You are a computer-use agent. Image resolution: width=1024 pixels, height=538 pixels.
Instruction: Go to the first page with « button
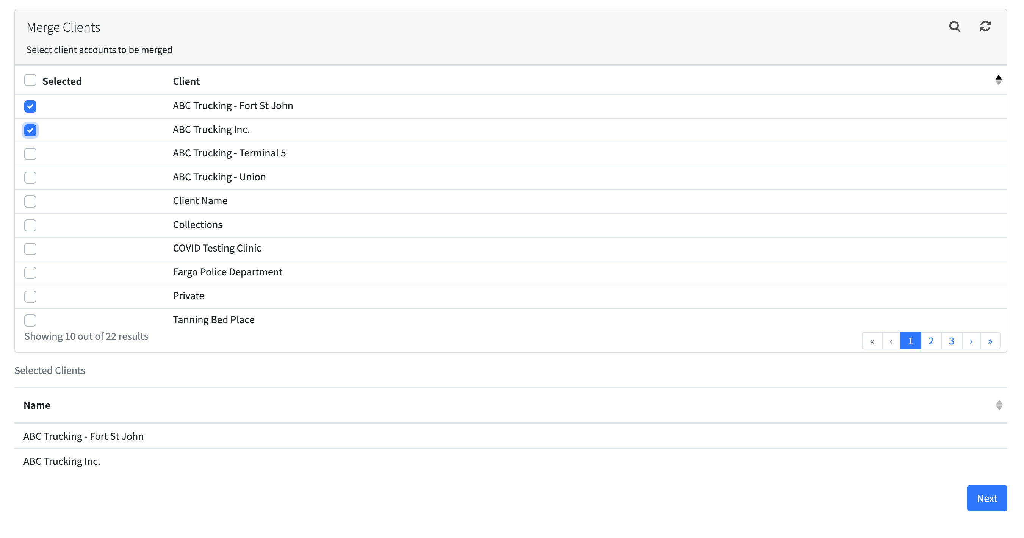872,341
